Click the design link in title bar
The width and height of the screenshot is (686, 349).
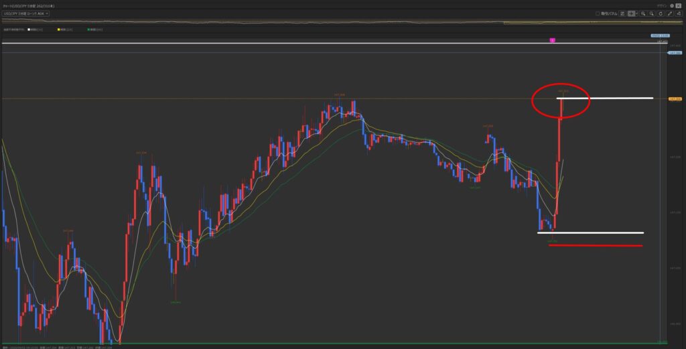pos(661,5)
